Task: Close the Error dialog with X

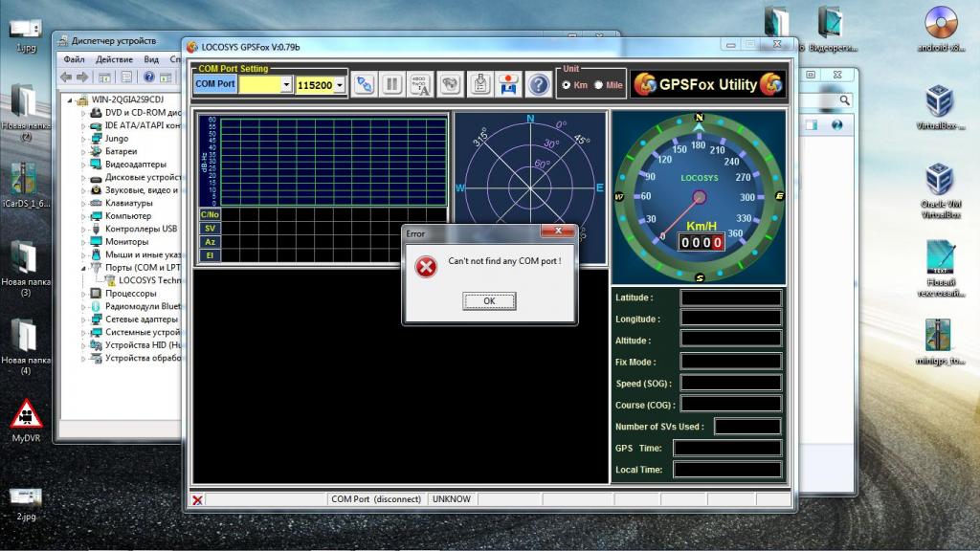Action: pyautogui.click(x=557, y=232)
